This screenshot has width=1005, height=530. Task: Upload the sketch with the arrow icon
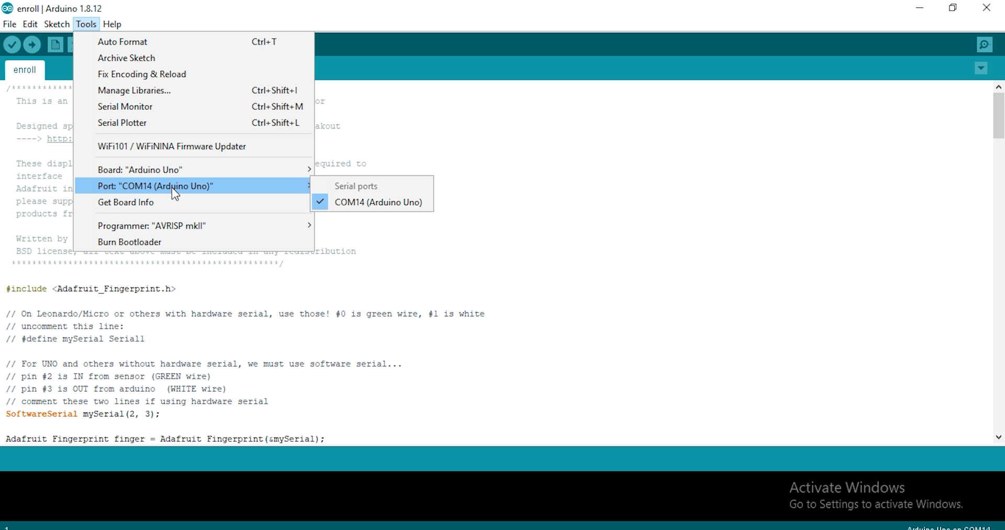point(32,45)
